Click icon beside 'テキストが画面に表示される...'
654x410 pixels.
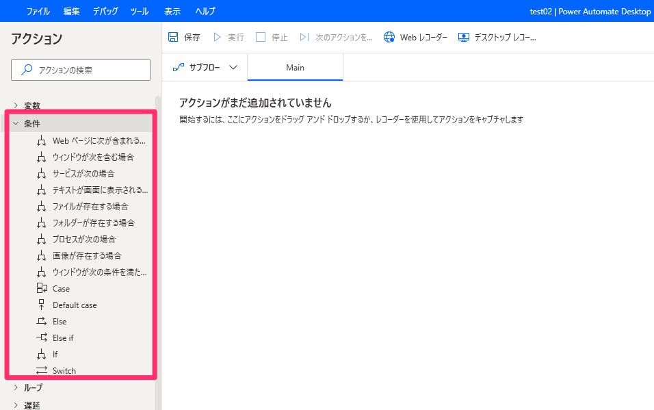click(41, 190)
